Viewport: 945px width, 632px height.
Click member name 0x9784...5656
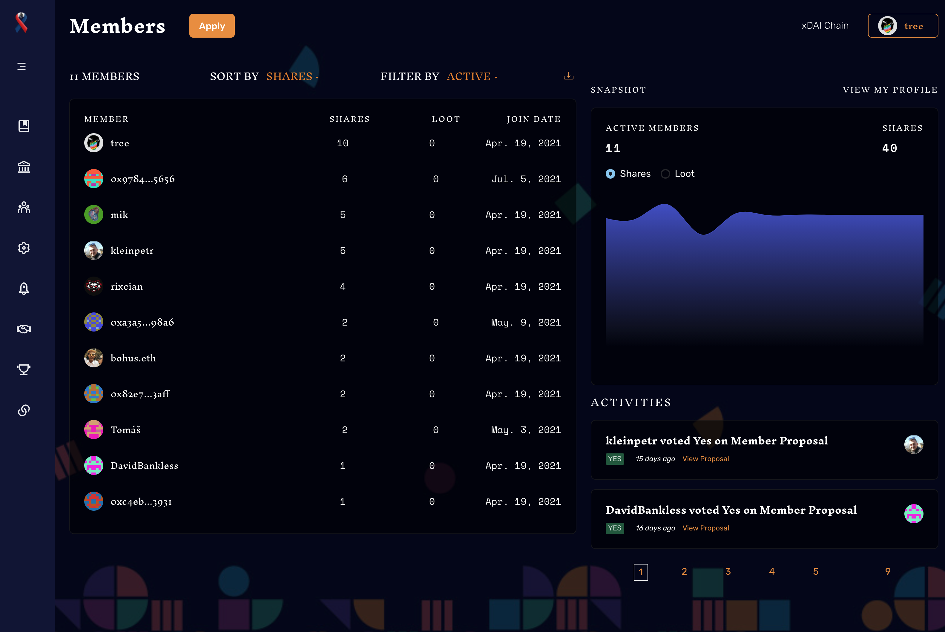point(143,179)
